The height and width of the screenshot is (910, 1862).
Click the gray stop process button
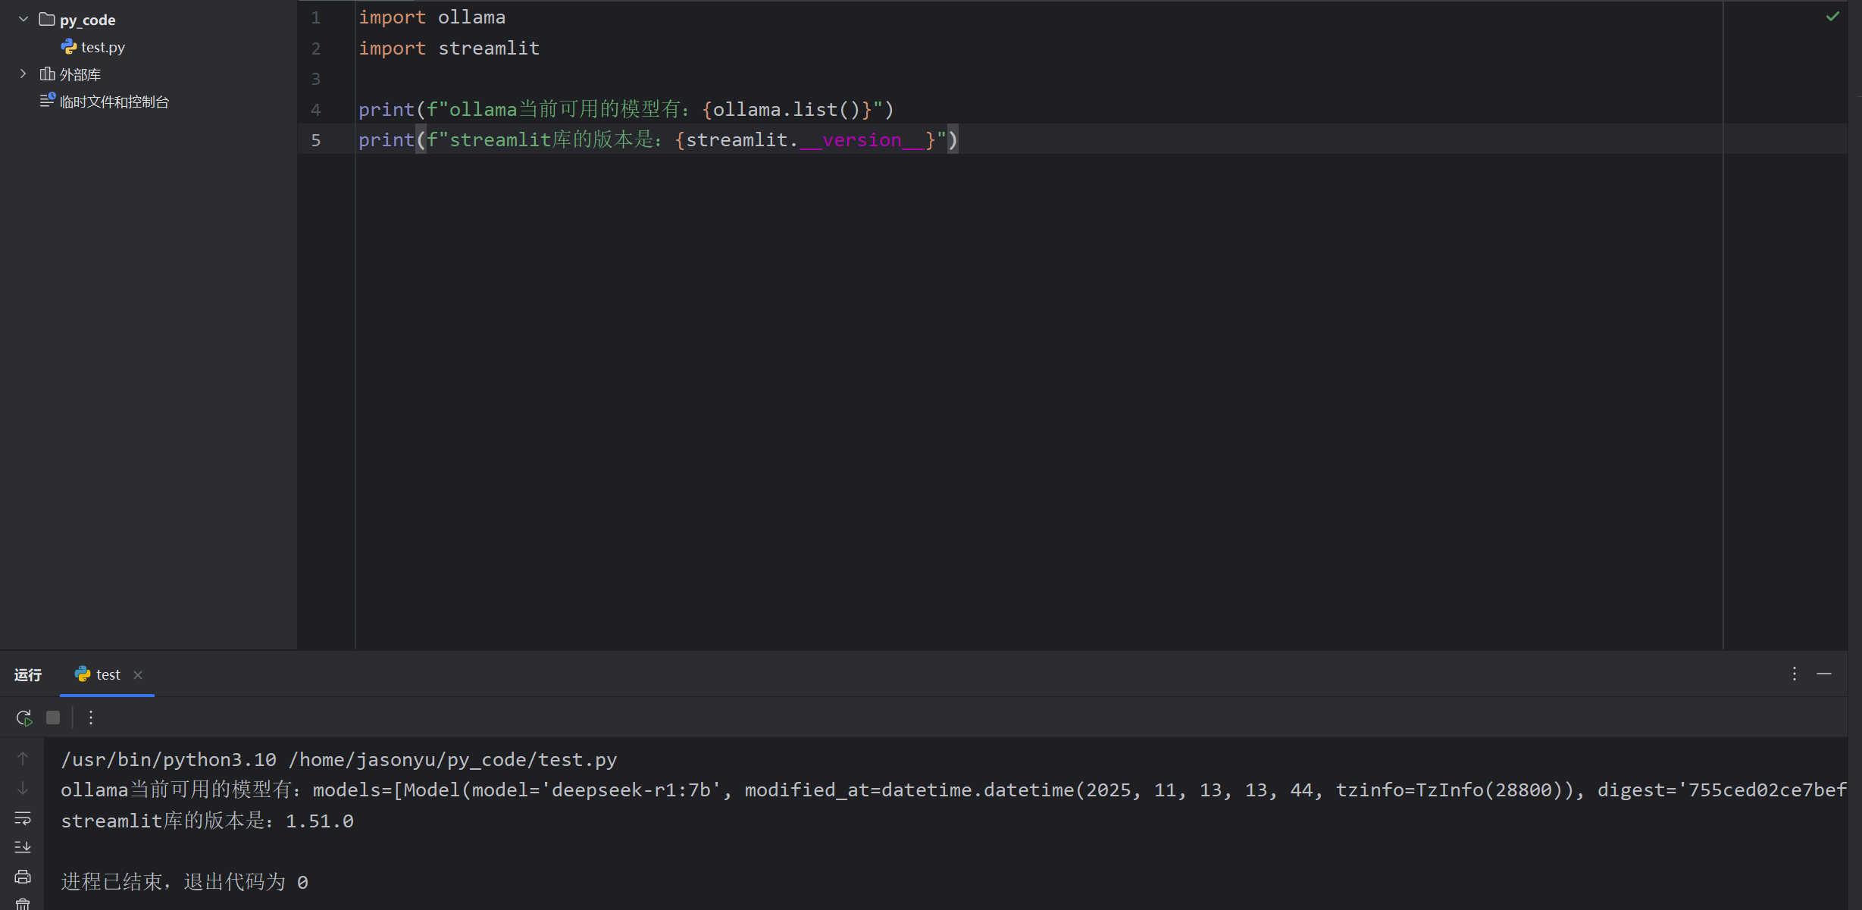[x=53, y=718]
